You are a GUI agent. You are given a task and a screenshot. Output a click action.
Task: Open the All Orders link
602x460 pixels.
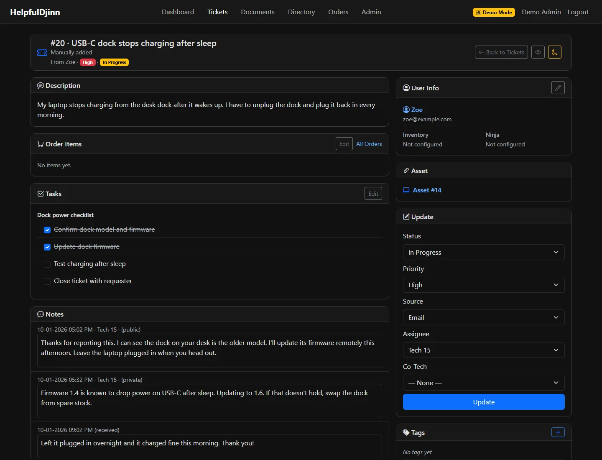[x=369, y=144]
